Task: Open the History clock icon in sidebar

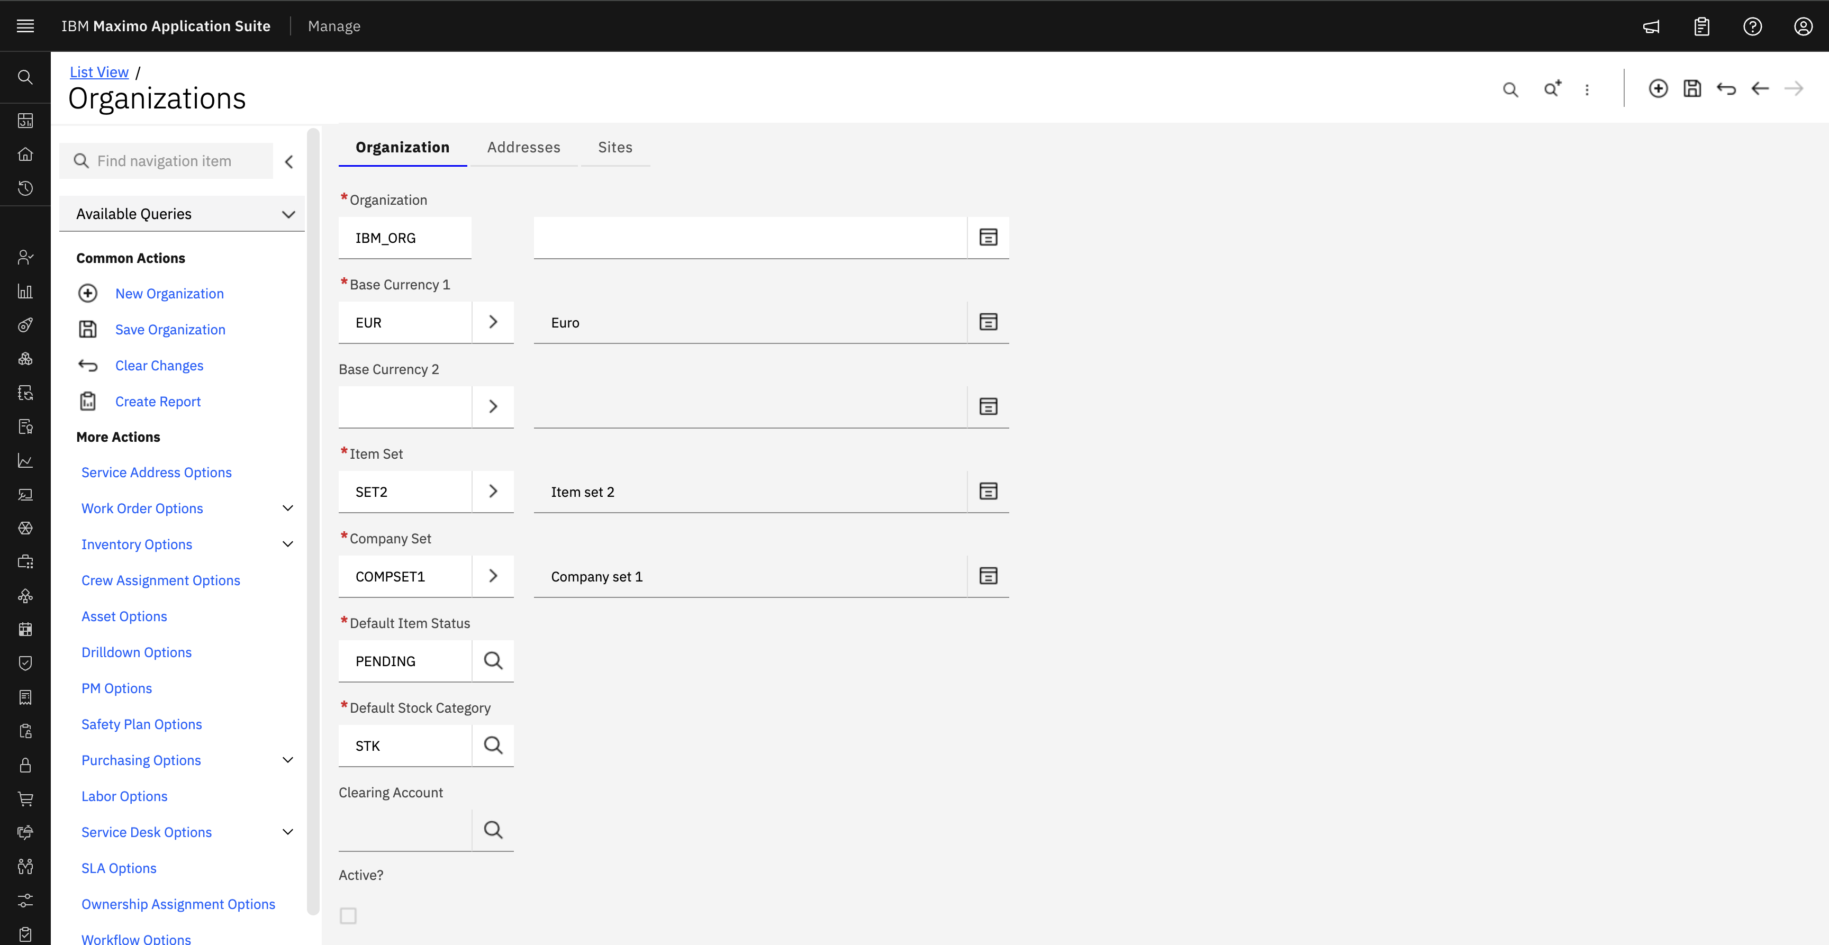Action: pyautogui.click(x=25, y=188)
